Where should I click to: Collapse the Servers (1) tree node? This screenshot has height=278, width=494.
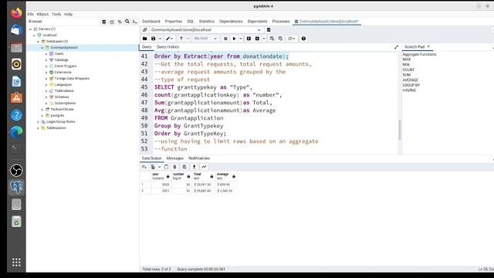(31, 29)
